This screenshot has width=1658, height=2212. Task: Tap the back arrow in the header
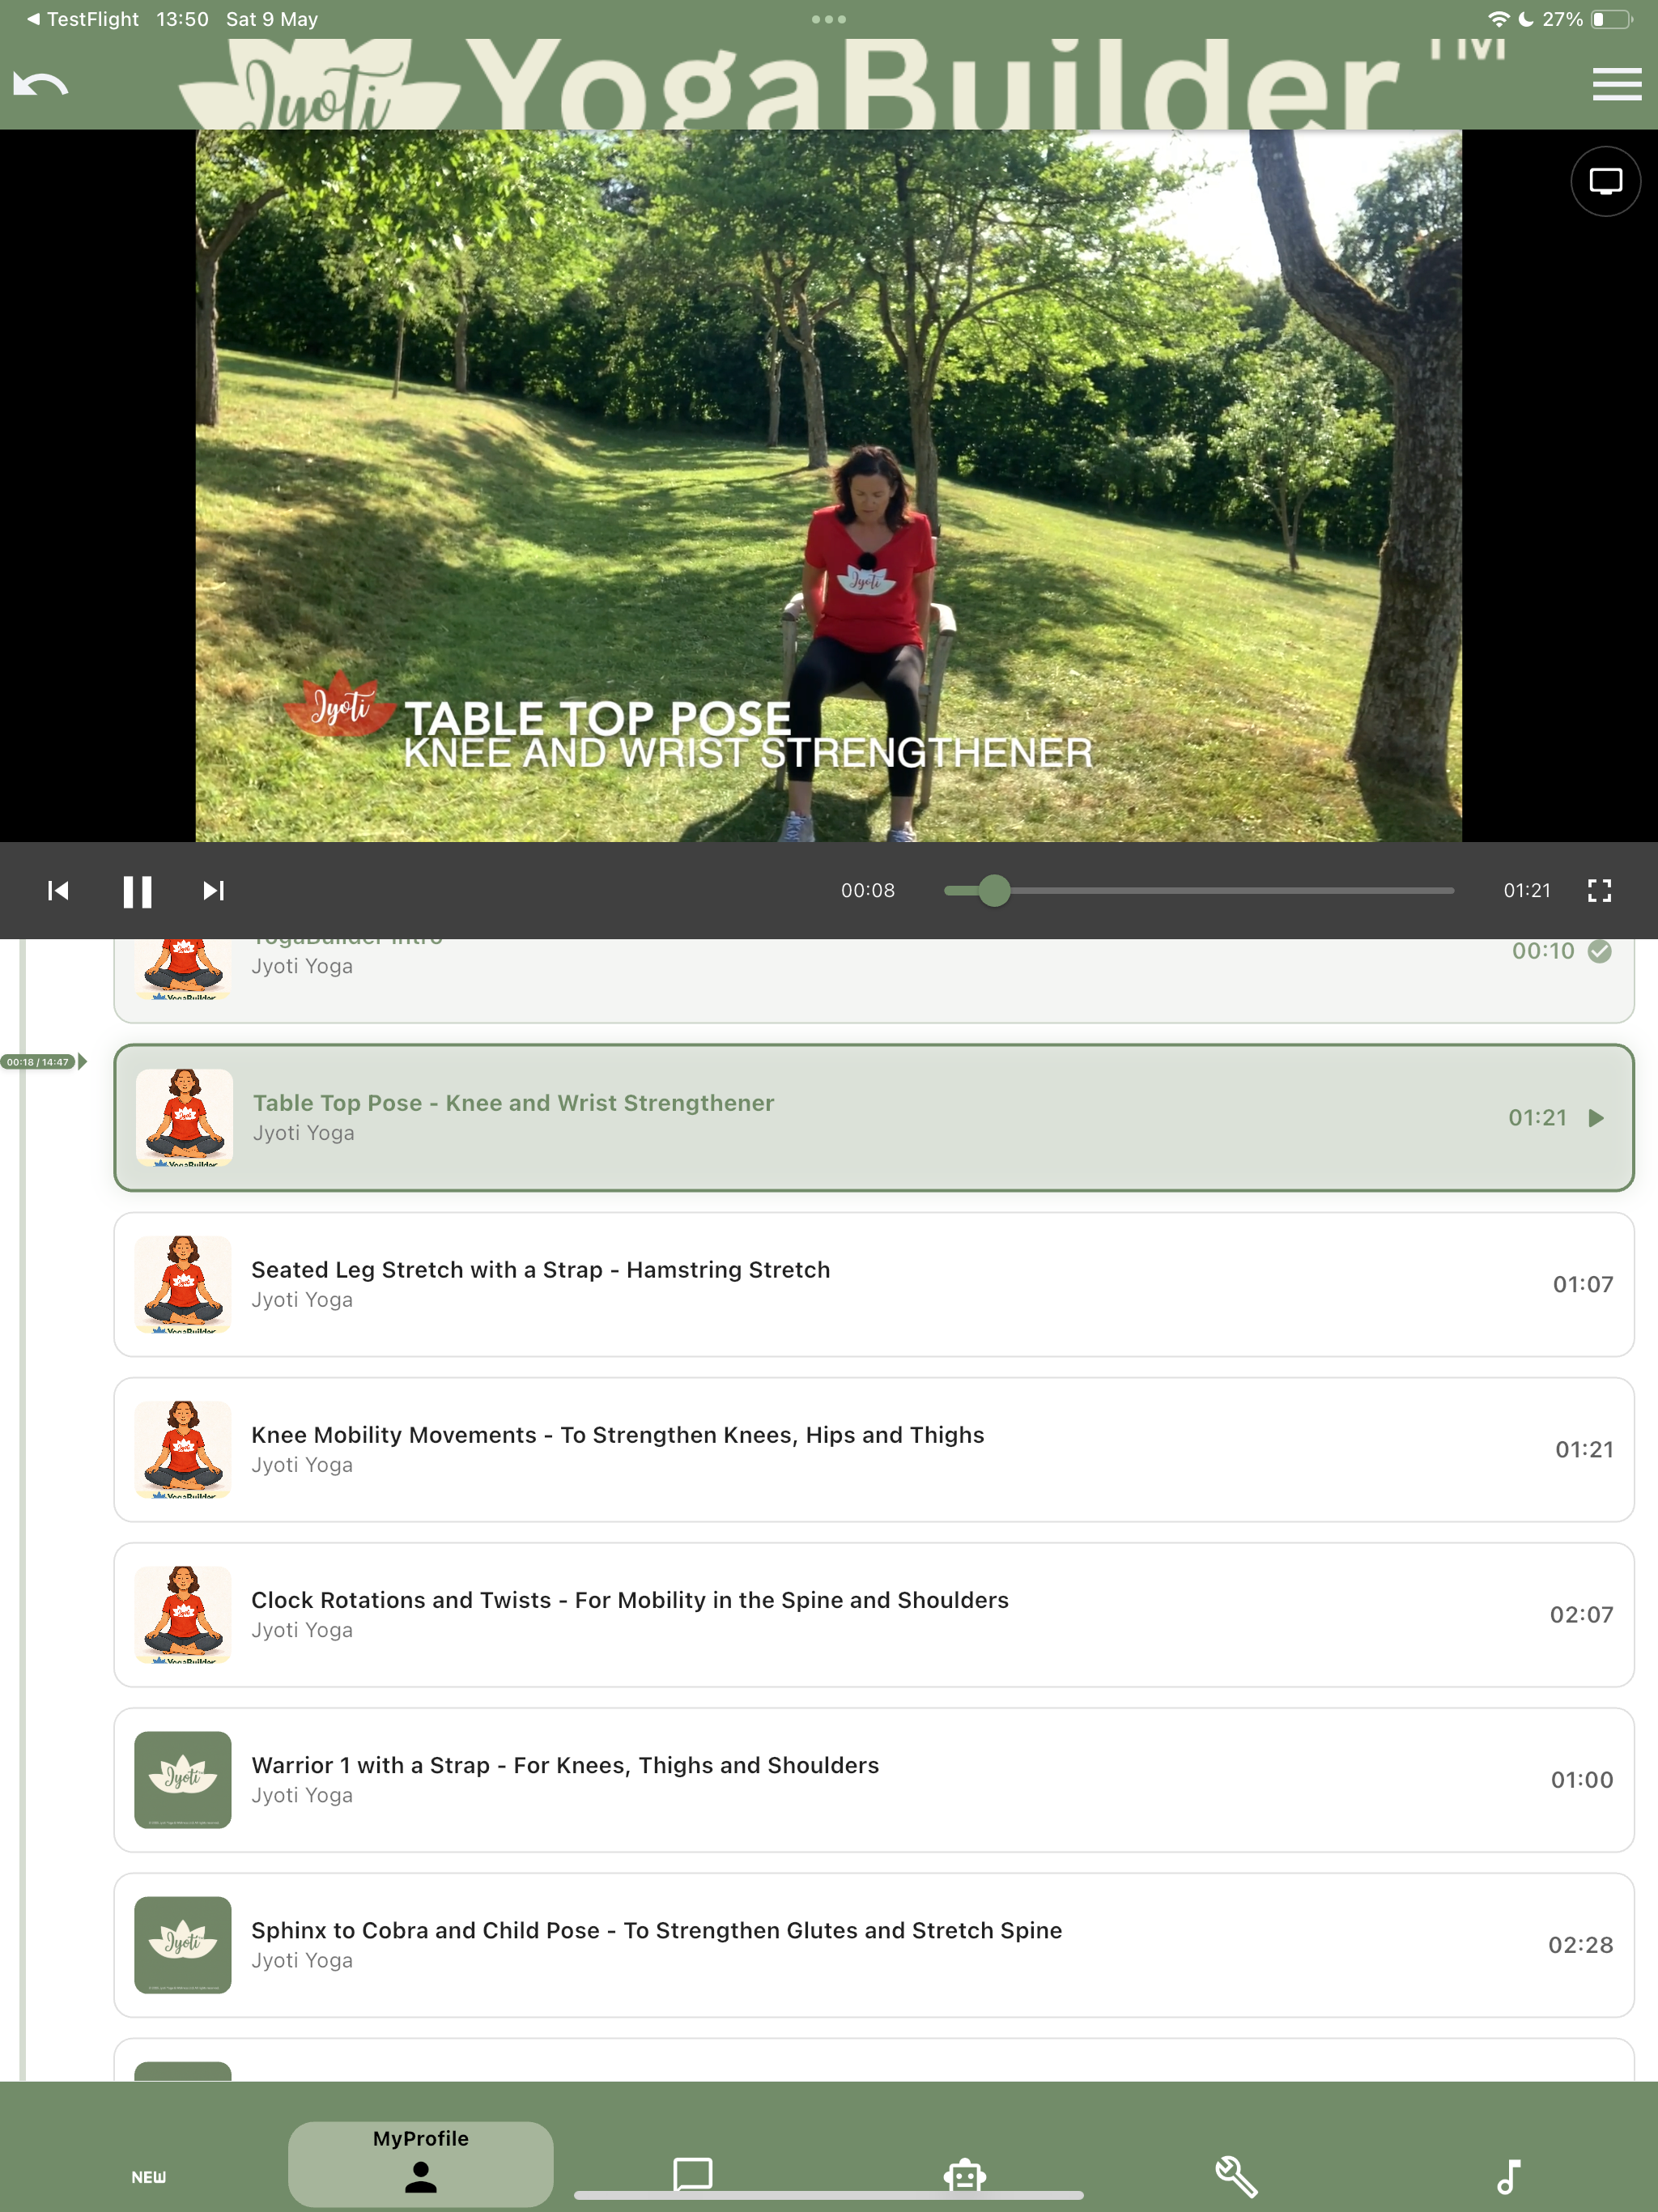(40, 84)
